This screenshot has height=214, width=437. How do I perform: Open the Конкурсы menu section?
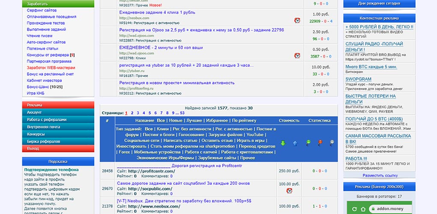coord(58,134)
